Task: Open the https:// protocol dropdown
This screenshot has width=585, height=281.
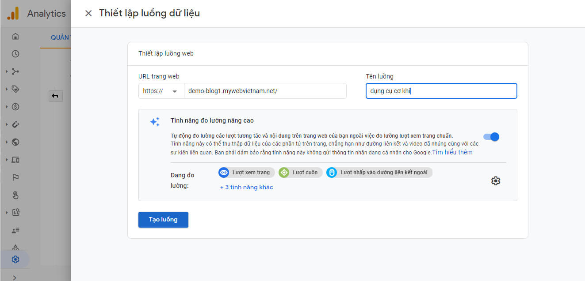Action: 160,91
